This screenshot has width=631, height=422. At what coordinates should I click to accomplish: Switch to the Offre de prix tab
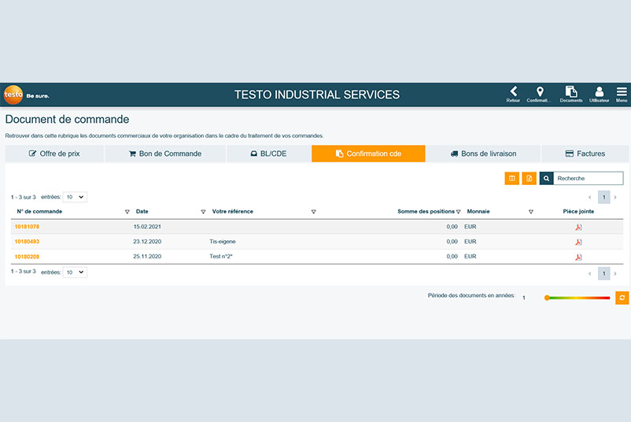54,154
